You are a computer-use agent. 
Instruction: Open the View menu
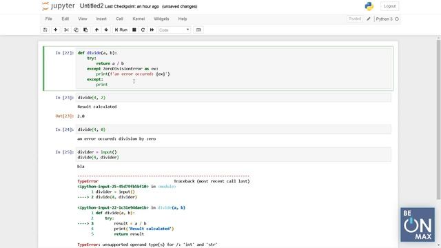(83, 19)
